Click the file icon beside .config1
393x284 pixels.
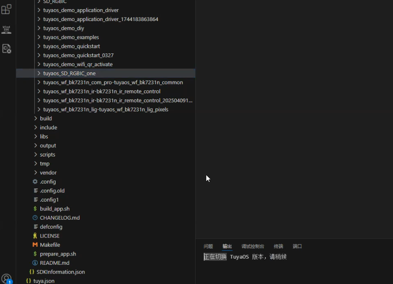36,199
